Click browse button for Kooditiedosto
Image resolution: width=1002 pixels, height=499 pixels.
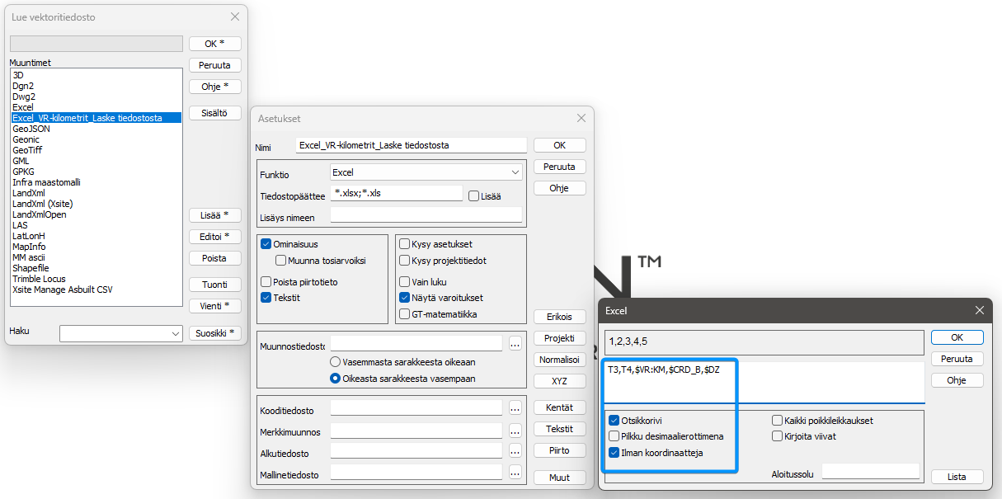point(515,407)
